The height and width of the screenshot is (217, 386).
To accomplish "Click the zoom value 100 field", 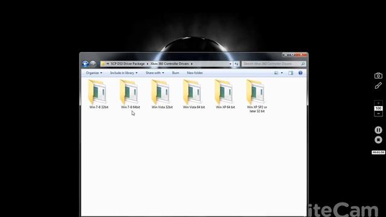I will point(378,108).
